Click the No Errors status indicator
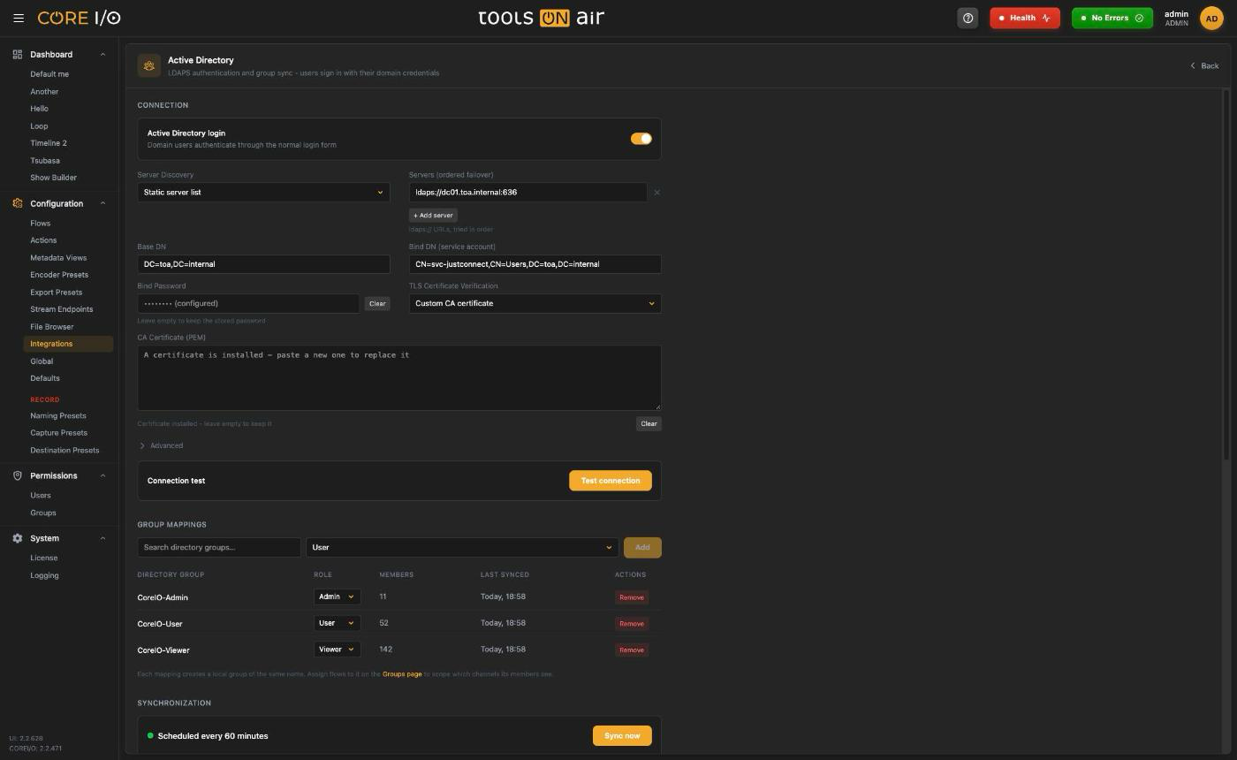Image resolution: width=1237 pixels, height=760 pixels. 1112,18
